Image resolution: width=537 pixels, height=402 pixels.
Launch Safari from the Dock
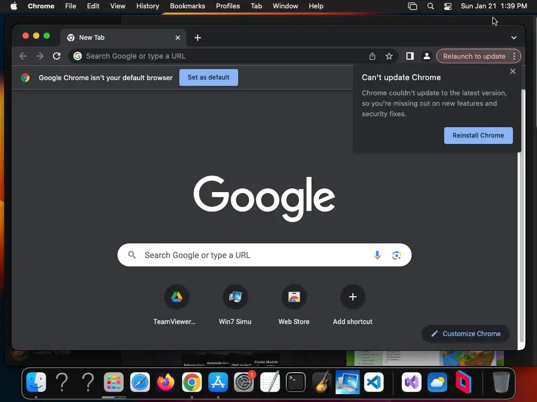click(x=140, y=382)
